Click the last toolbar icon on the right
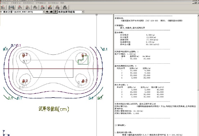This screenshot has width=199, height=136. pyautogui.click(x=65, y=7)
